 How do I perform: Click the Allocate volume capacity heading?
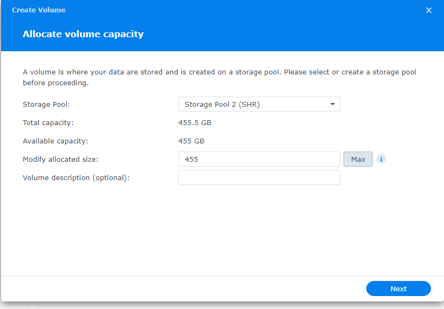(83, 34)
